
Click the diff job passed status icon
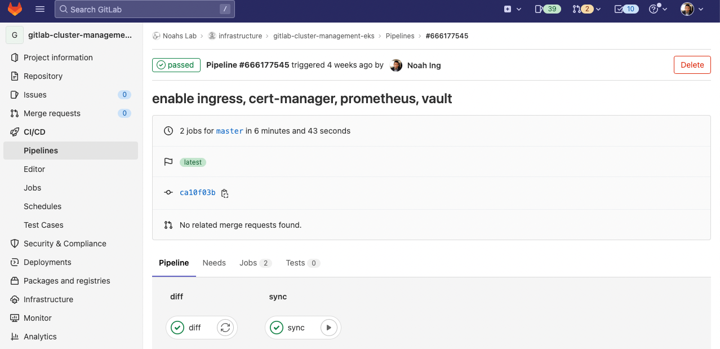pos(177,328)
